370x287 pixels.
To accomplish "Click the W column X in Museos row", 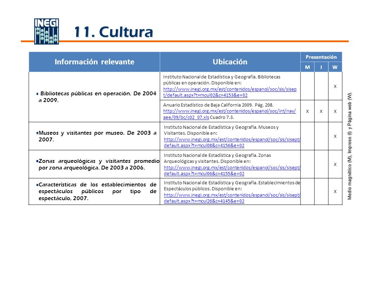I will click(x=335, y=136).
